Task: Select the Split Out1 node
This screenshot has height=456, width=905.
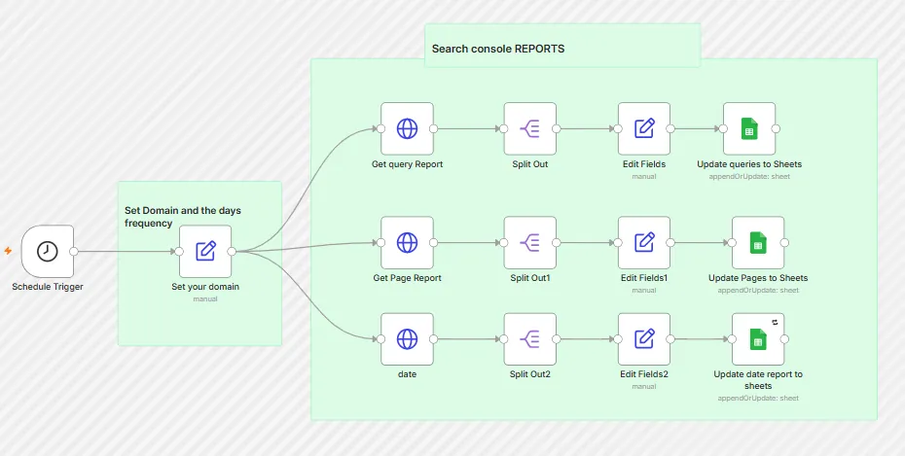Action: click(529, 243)
